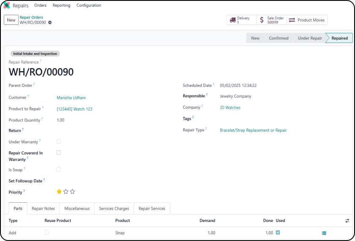Sort by the Product column header

point(122,221)
